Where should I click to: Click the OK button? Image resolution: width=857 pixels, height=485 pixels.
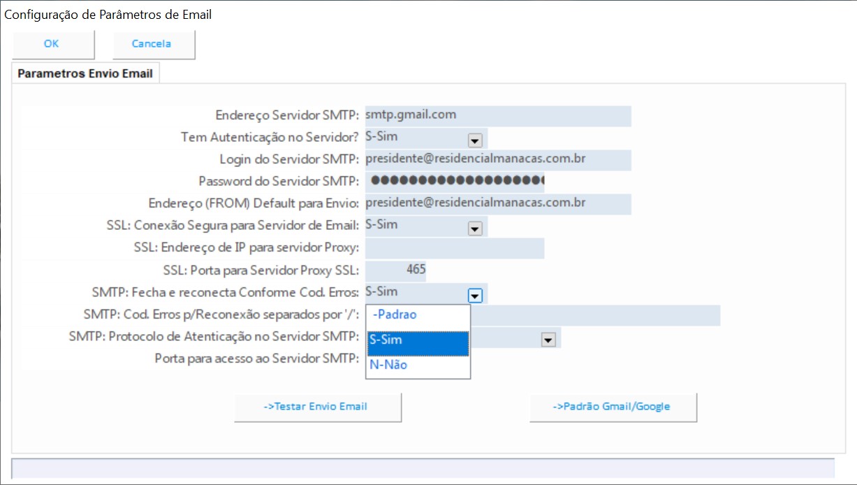[52, 44]
